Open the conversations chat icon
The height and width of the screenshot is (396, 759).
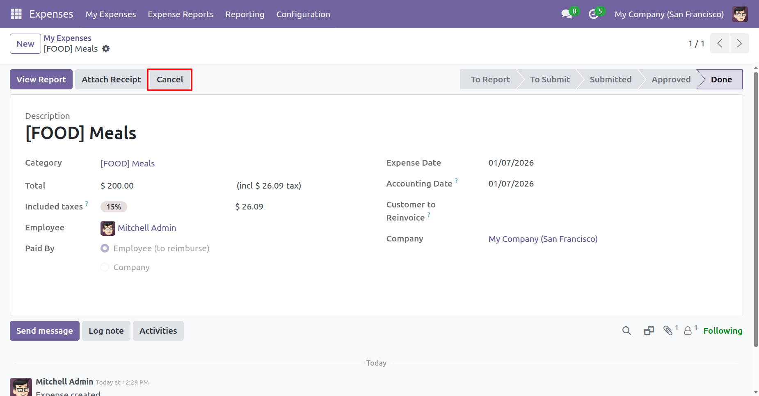tap(567, 14)
